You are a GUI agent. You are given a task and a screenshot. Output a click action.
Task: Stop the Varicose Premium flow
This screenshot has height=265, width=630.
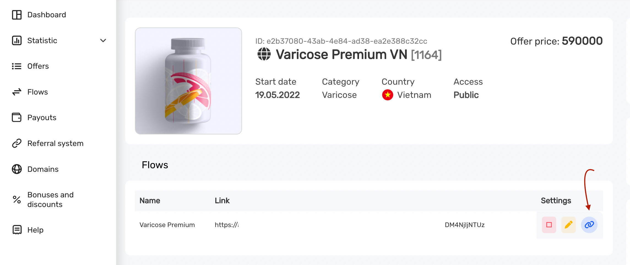[x=549, y=225]
